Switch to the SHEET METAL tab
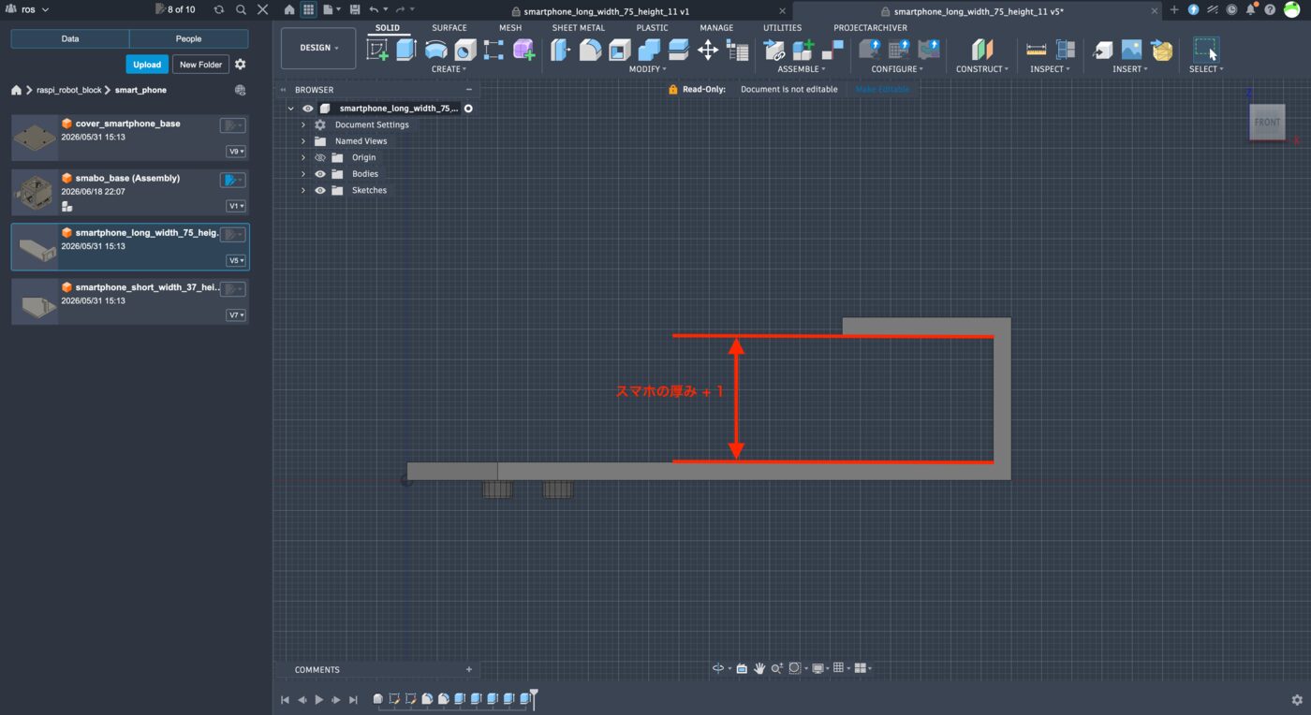 [x=578, y=28]
